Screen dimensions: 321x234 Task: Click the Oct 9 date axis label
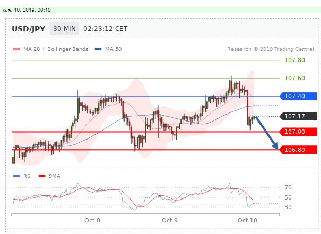point(170,220)
